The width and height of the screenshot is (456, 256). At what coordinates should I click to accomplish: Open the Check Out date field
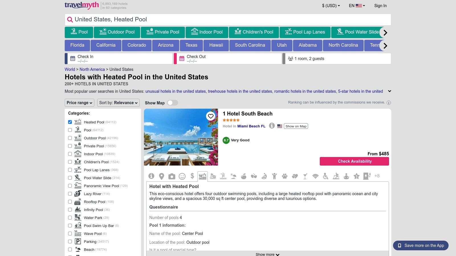tap(228, 59)
